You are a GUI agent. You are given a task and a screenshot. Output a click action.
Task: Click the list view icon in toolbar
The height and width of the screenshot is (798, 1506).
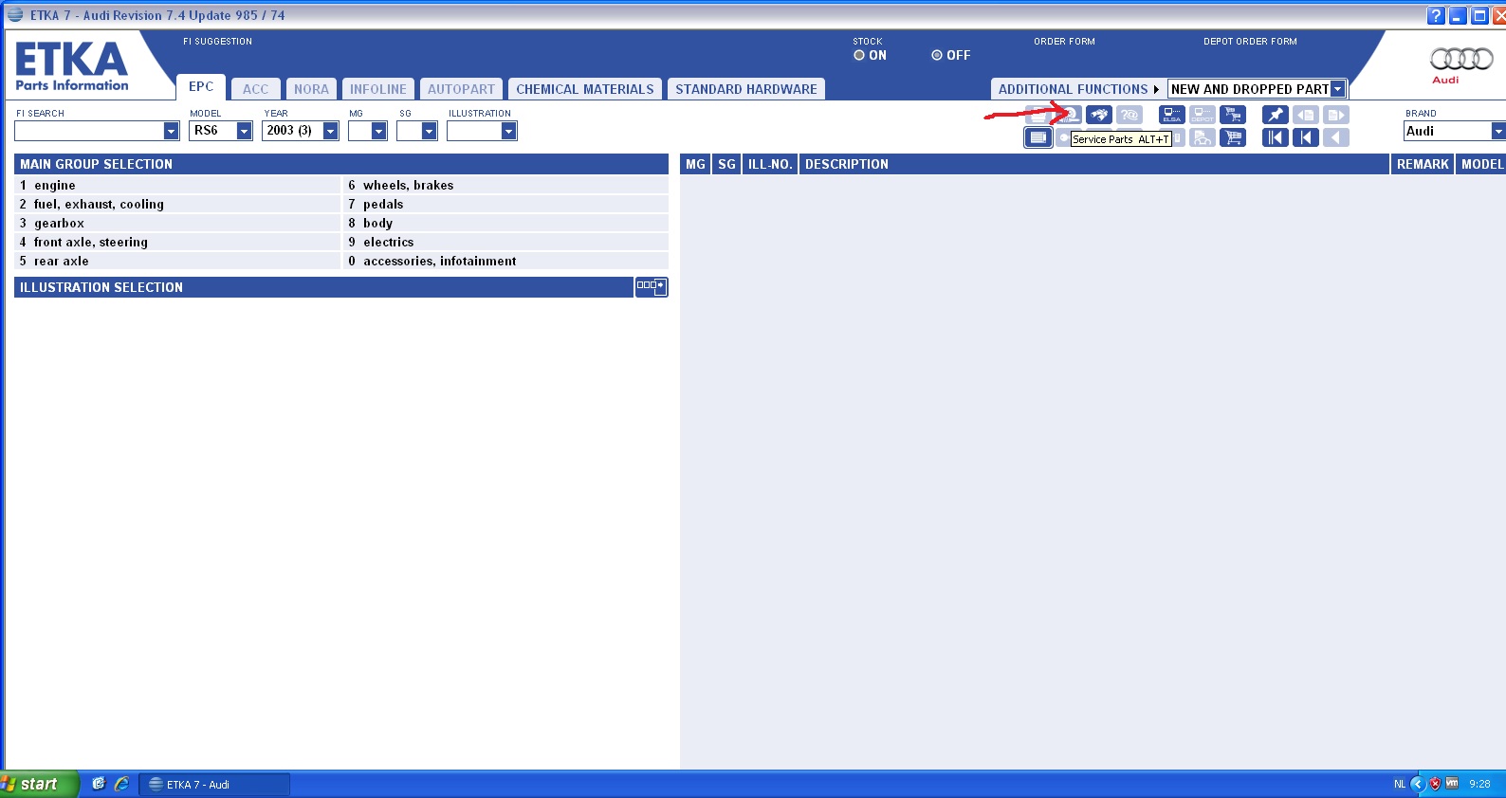tap(1038, 137)
